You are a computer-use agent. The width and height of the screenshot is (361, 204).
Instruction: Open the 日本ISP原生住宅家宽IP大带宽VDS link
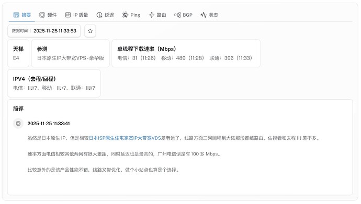coord(125,138)
